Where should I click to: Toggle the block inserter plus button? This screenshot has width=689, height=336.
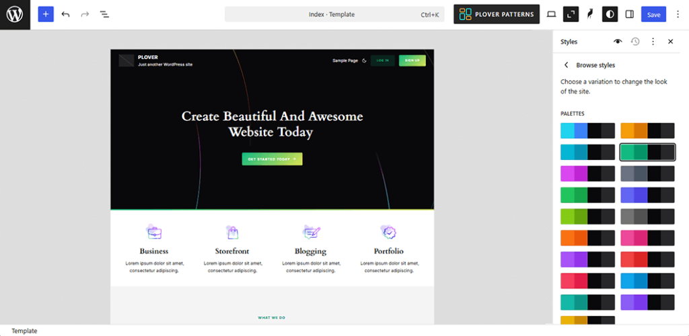coord(46,14)
